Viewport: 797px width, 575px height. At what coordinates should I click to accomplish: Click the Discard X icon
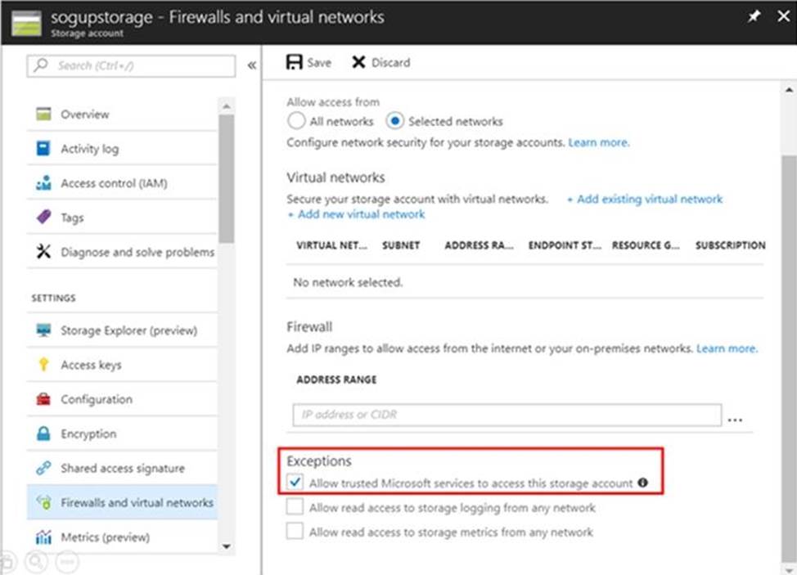[358, 62]
